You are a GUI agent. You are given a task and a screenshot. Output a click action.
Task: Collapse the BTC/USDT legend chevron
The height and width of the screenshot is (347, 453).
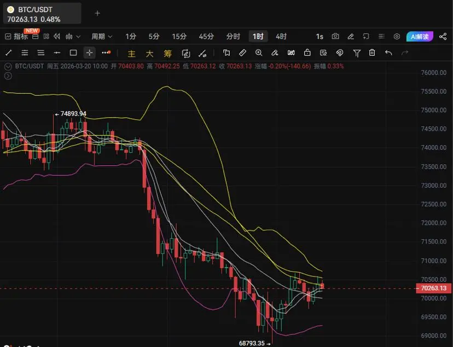tap(8, 66)
